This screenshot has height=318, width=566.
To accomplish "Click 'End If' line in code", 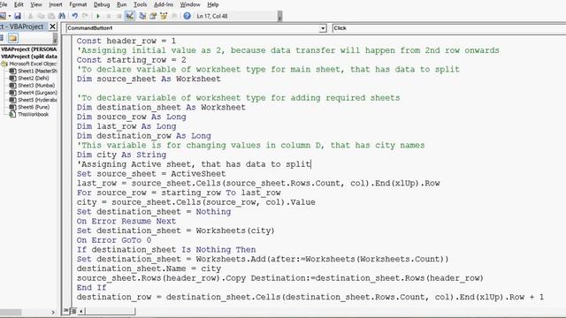I will point(91,287).
